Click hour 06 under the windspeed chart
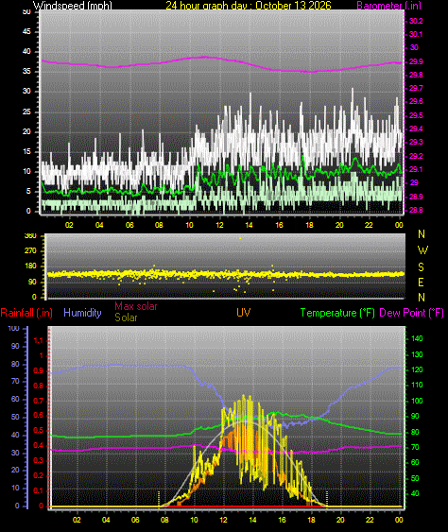Screen dimensions: 448x532 coord(129,225)
